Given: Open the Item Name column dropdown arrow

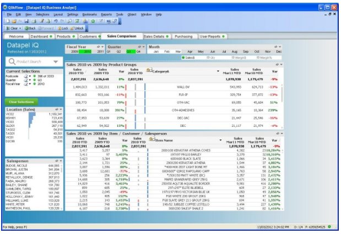Looking at the screenshot, I should click(x=220, y=140).
